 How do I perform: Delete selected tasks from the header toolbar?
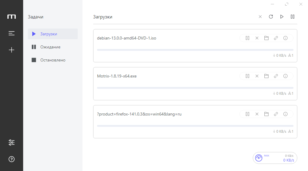coord(260,17)
